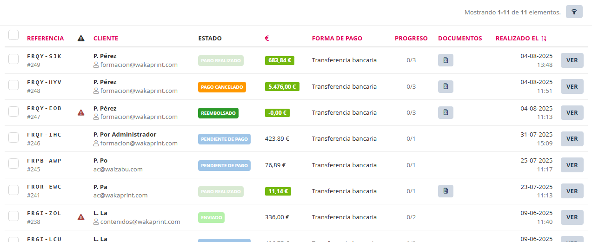Screen dimensions: 592x242
Task: Sort by Progreso column header
Action: 411,39
